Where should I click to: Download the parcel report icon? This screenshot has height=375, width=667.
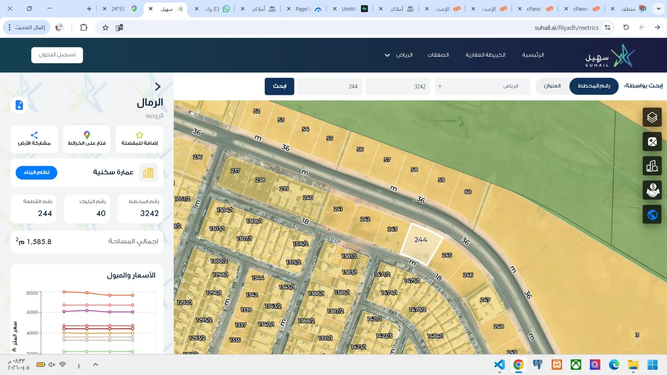coord(19,105)
